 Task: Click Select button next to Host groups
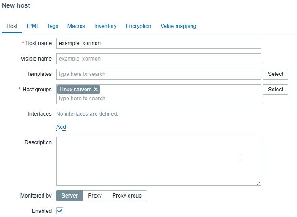point(275,90)
